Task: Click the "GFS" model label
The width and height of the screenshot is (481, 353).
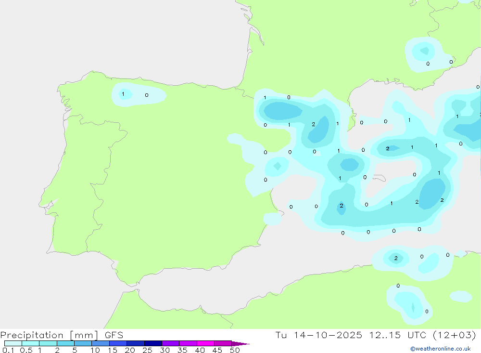Action: (114, 335)
